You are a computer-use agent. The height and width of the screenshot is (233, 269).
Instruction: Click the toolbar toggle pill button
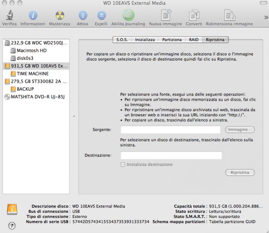(x=263, y=3)
